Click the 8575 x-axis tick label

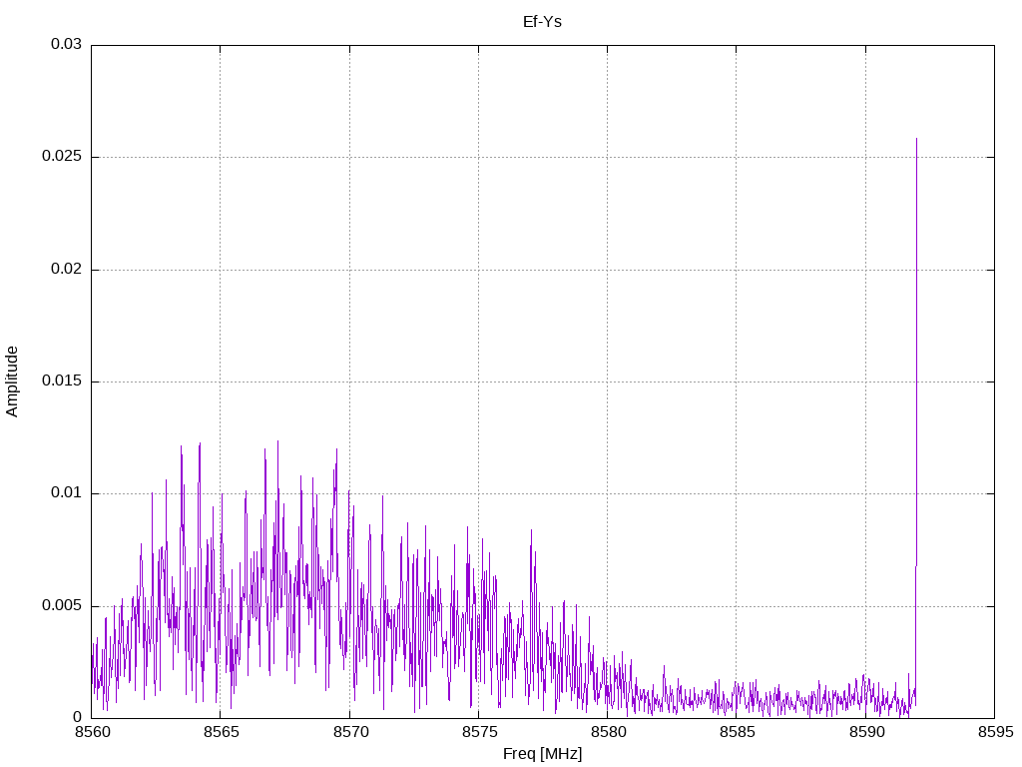479,732
